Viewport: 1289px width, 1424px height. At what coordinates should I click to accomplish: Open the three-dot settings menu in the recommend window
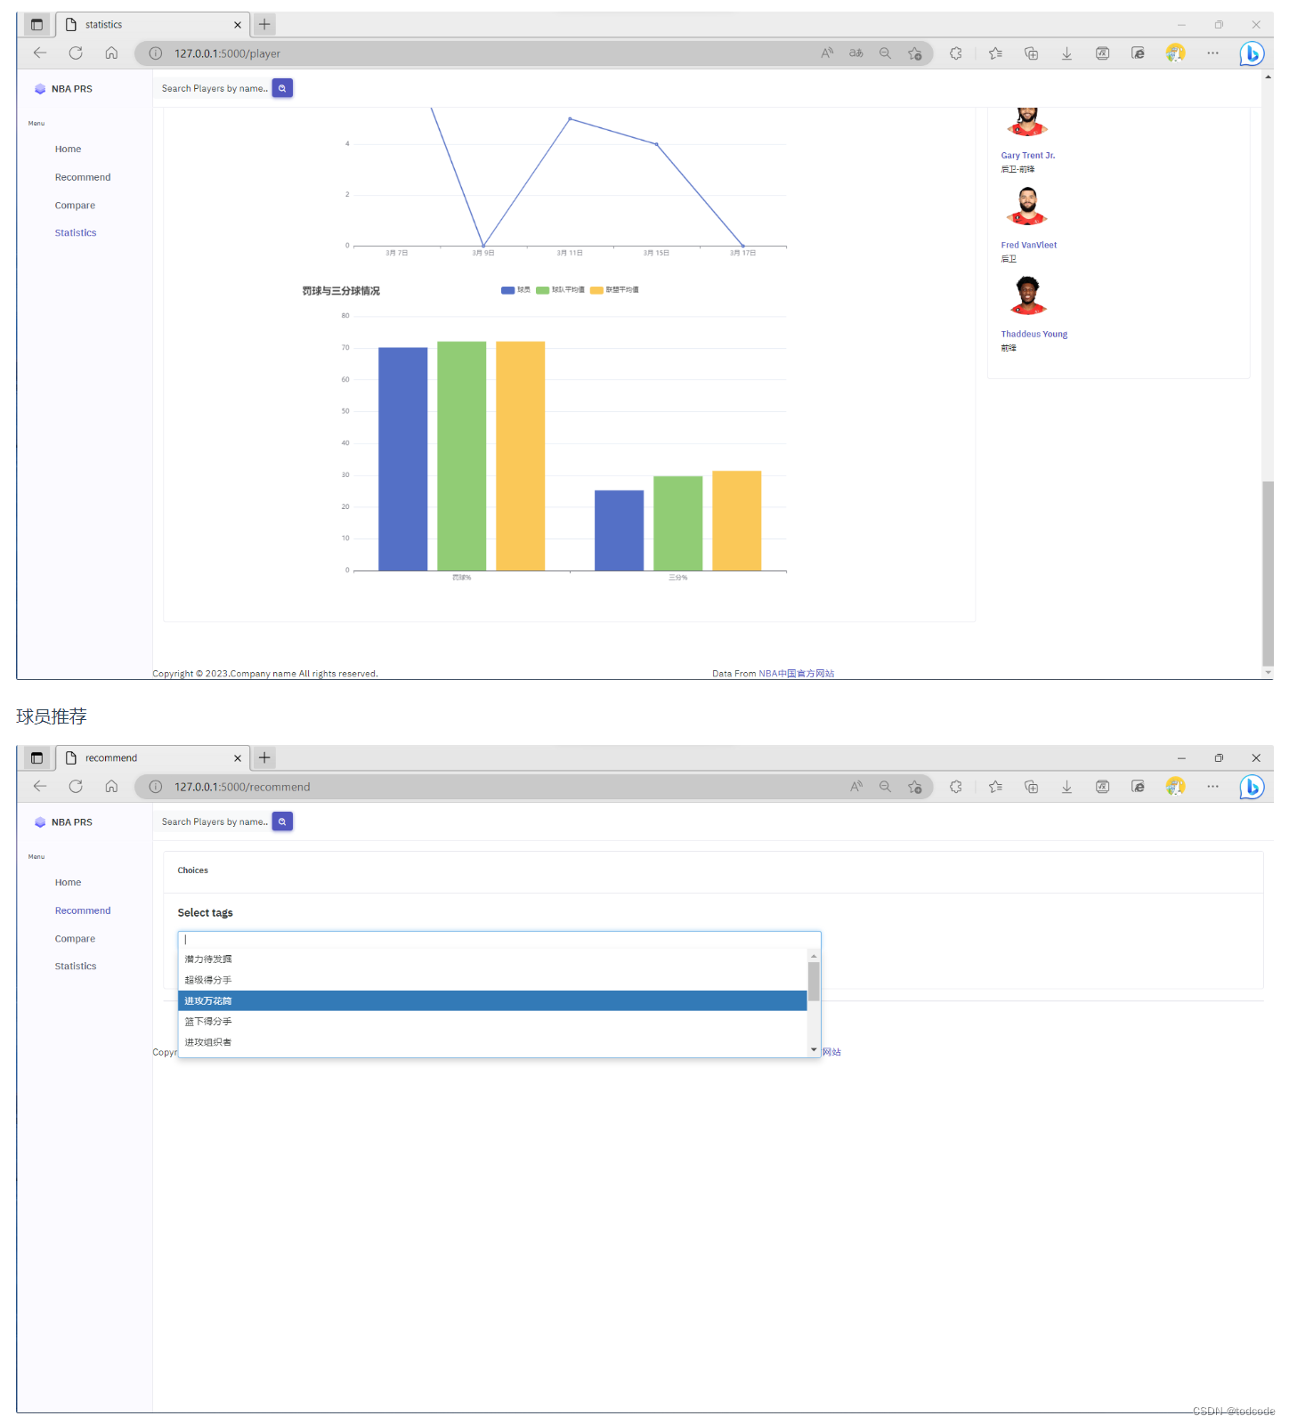[x=1212, y=787]
